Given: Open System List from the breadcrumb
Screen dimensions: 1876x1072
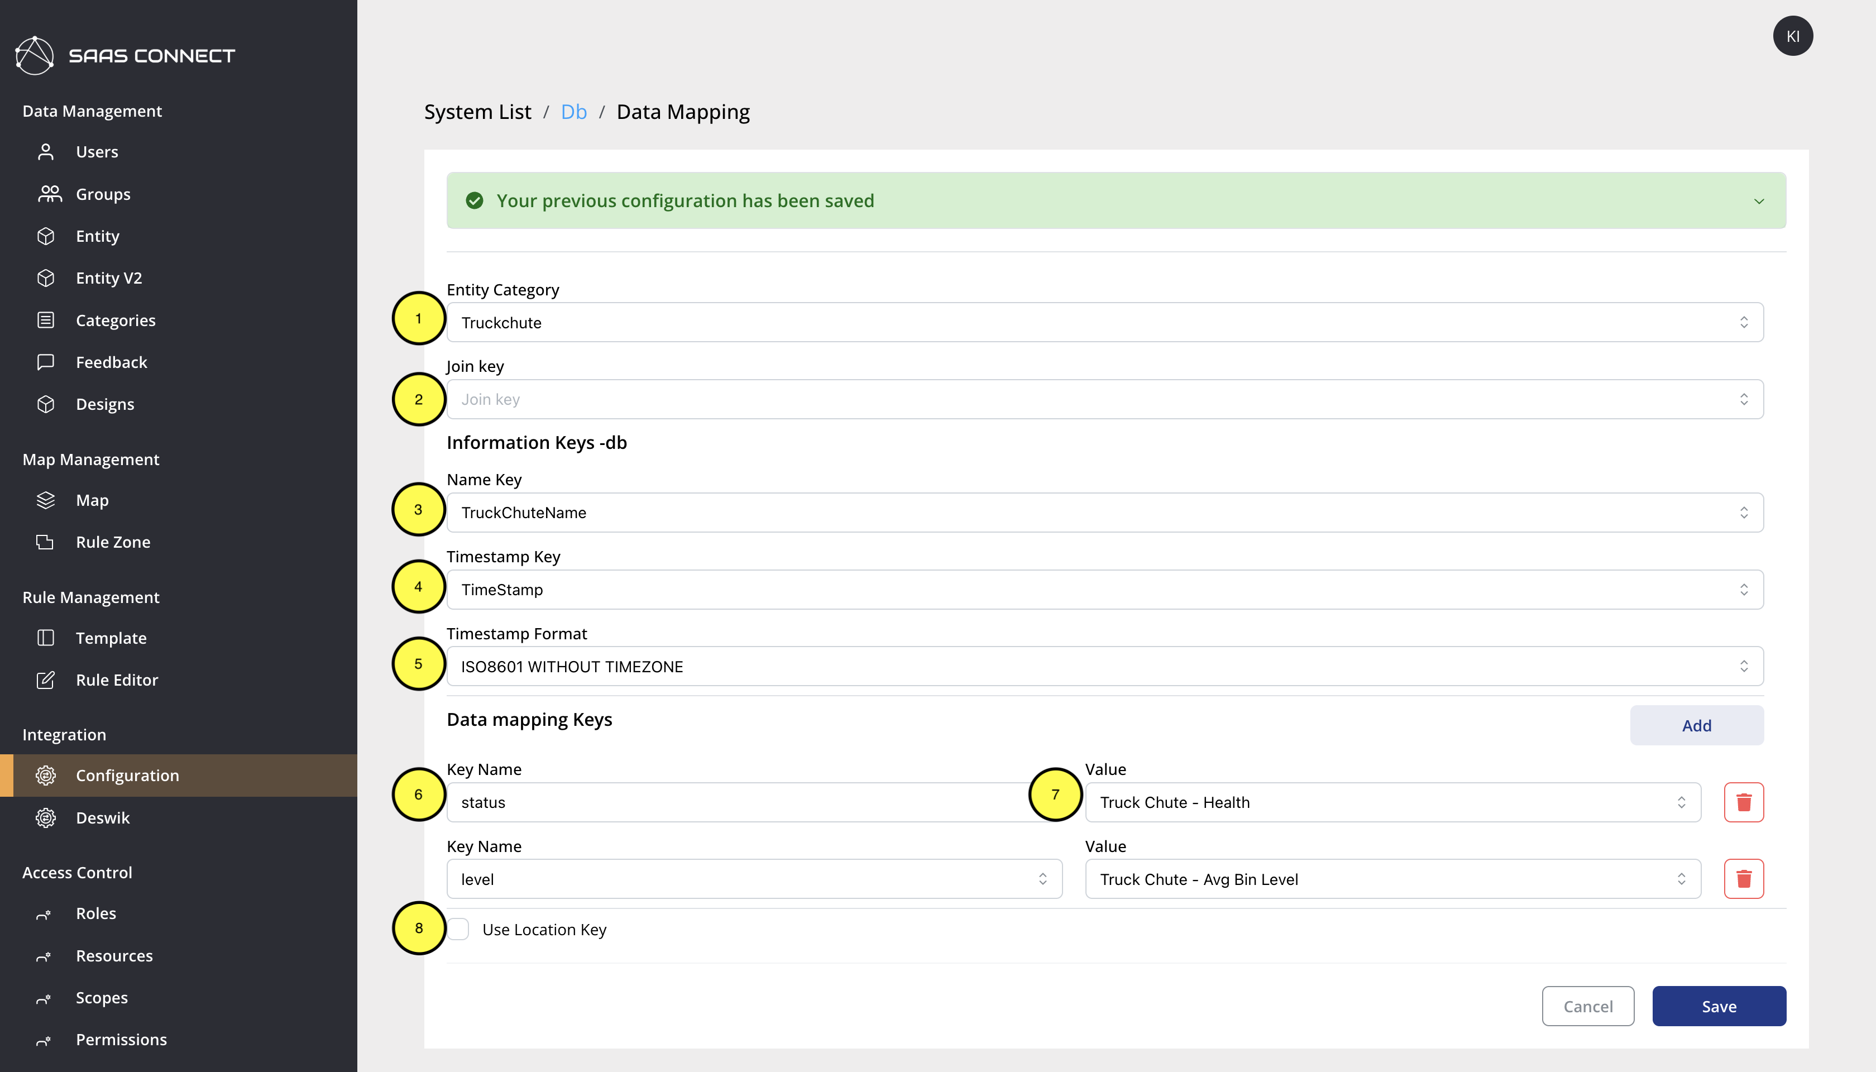Looking at the screenshot, I should point(477,112).
